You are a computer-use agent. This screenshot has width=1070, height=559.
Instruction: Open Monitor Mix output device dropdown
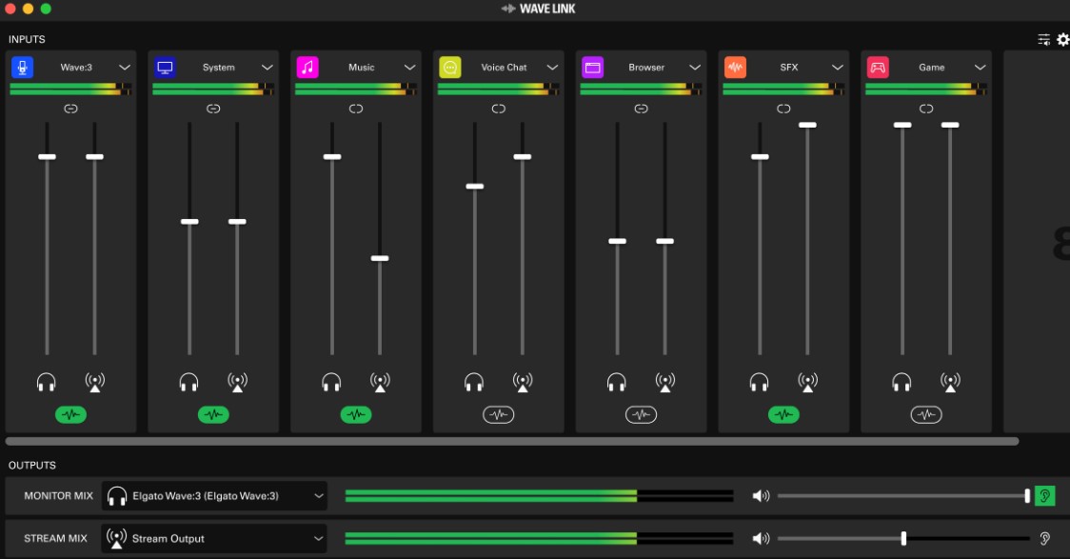tap(214, 496)
